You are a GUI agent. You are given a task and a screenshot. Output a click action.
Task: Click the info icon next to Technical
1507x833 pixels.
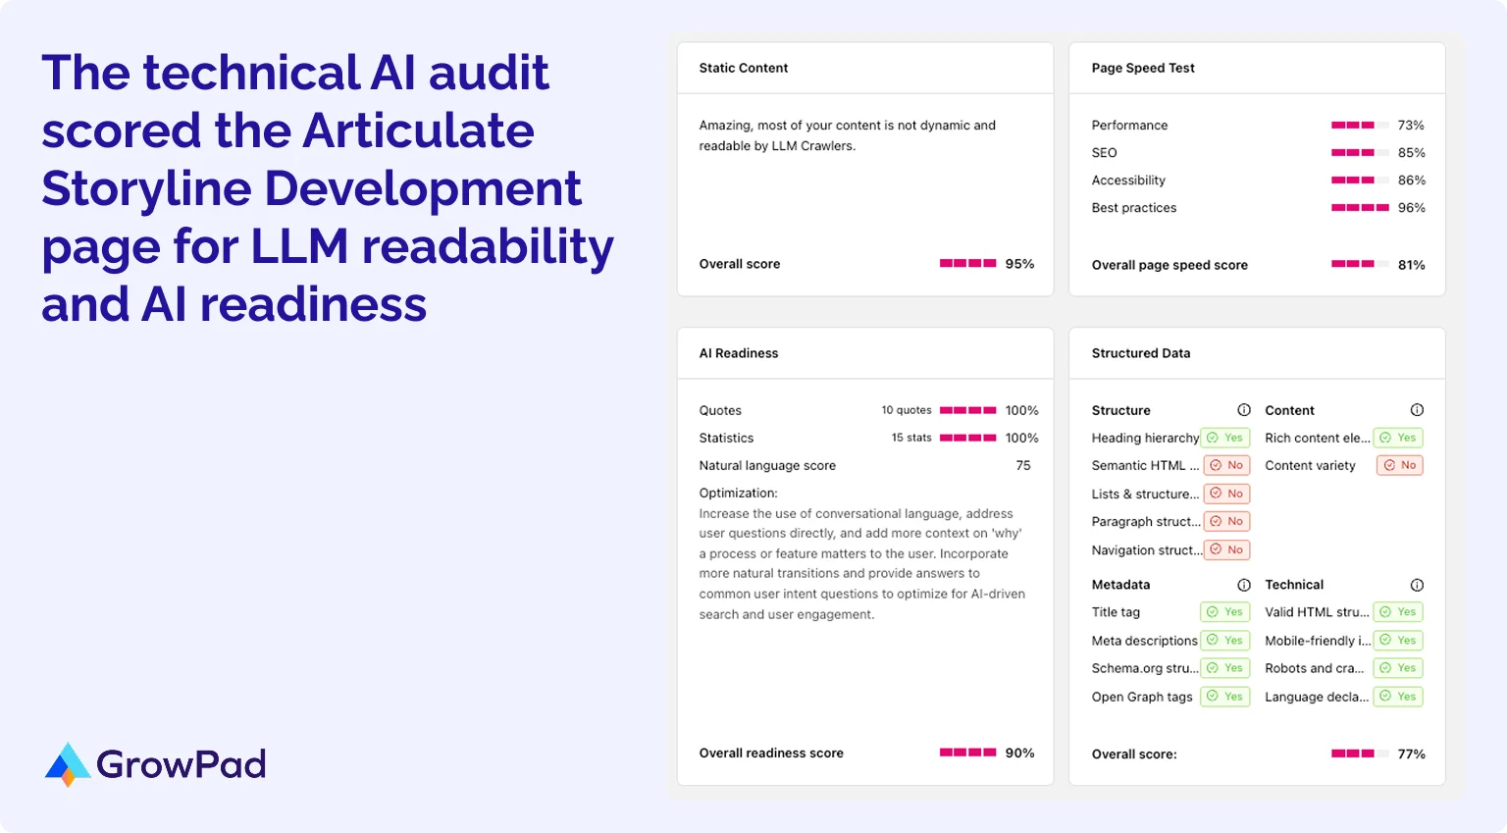pyautogui.click(x=1417, y=585)
